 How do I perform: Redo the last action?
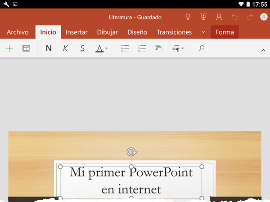click(250, 17)
